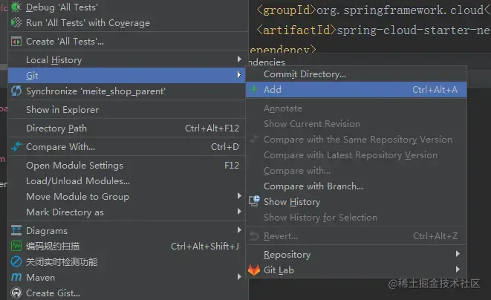Choose Debug 'All Tests'
The width and height of the screenshot is (491, 300).
pos(128,7)
